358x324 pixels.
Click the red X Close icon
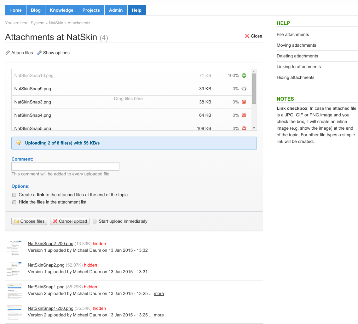pyautogui.click(x=247, y=36)
